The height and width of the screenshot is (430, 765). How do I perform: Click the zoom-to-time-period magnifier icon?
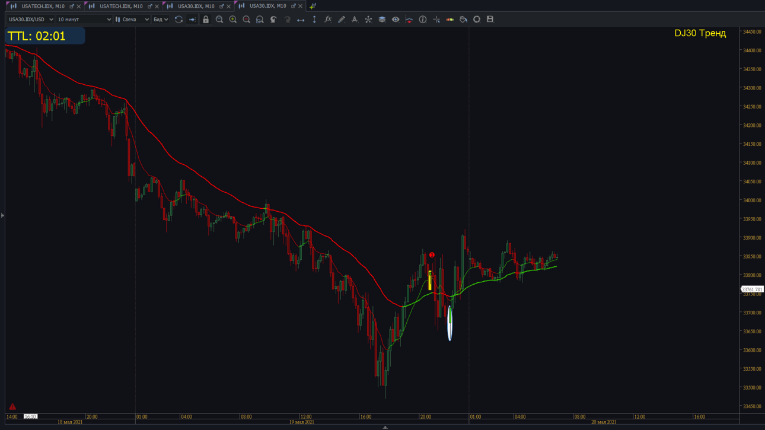pyautogui.click(x=219, y=20)
